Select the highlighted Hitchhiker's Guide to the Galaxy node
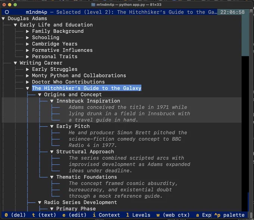 point(86,88)
